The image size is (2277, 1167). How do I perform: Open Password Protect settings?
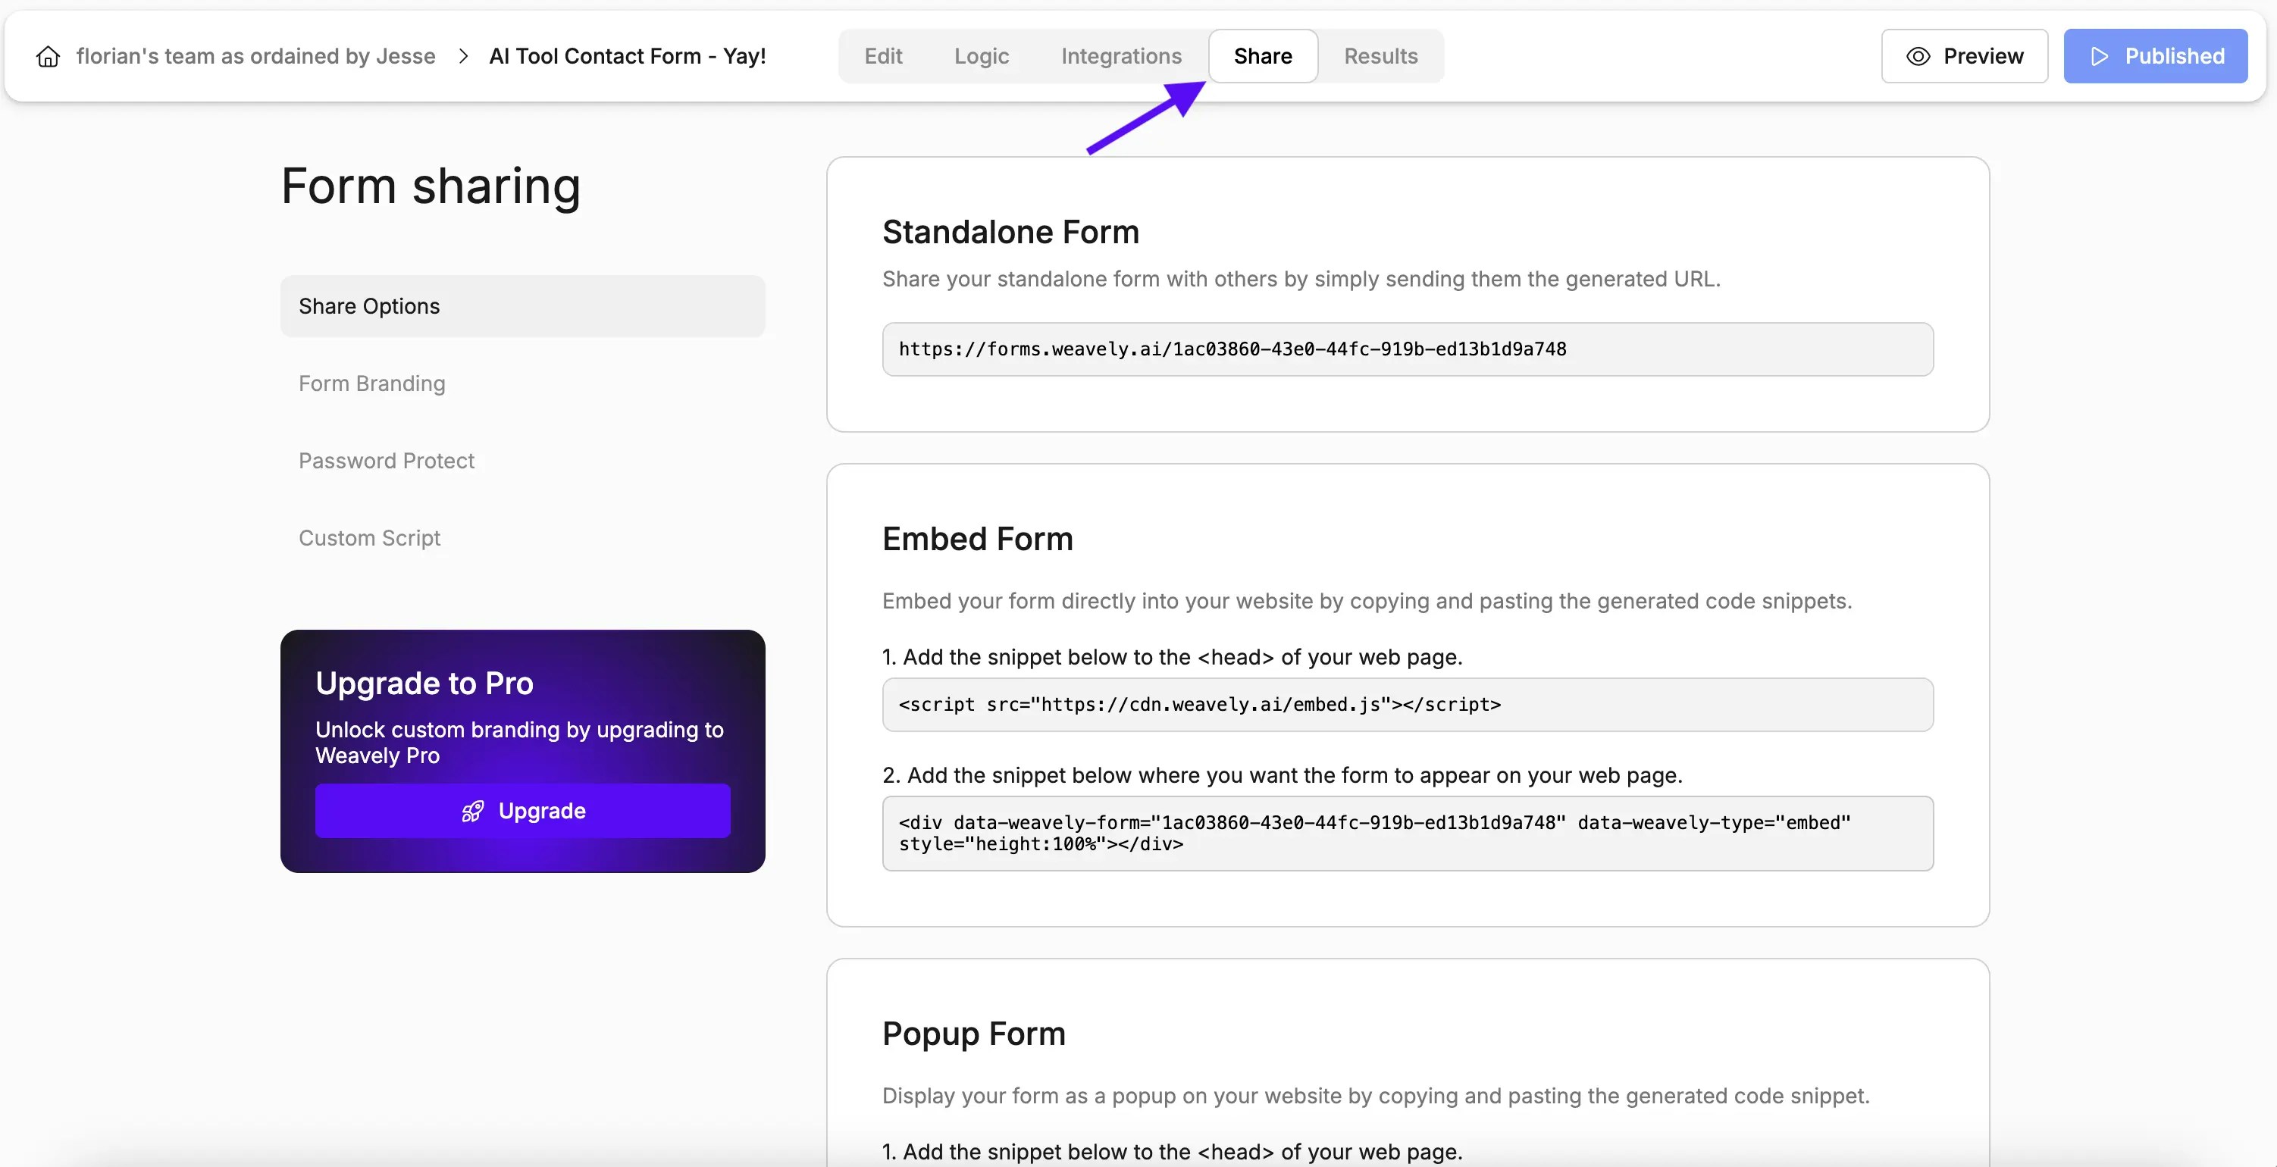[387, 460]
